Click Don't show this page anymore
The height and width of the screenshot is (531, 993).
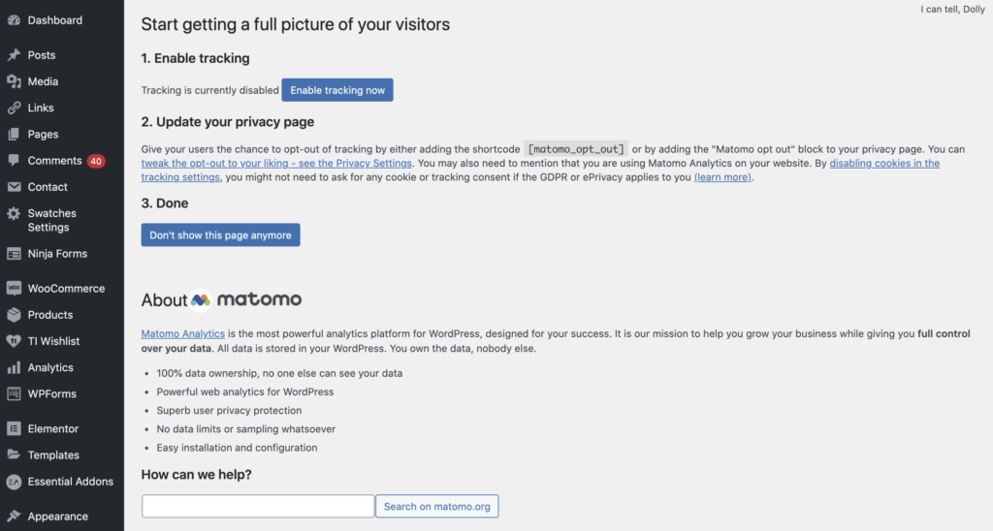click(x=220, y=234)
